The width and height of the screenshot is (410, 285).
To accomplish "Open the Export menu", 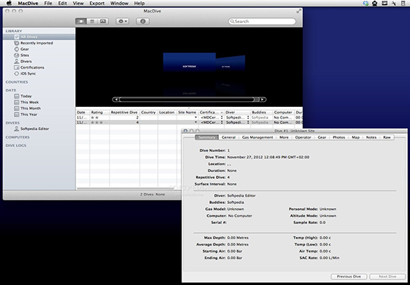I will (97, 3).
